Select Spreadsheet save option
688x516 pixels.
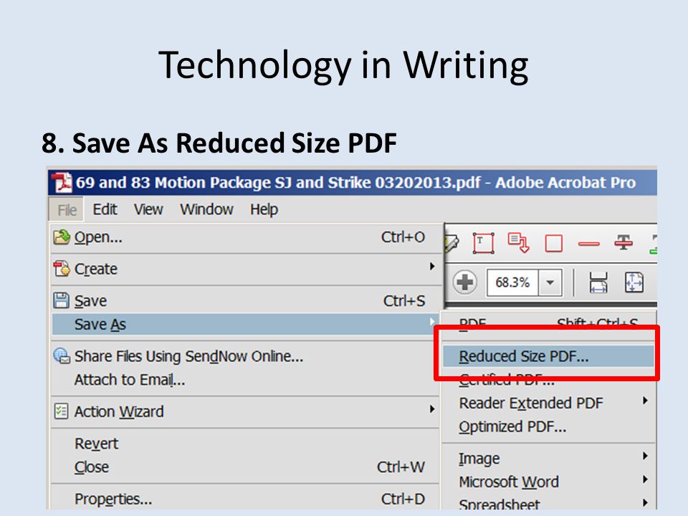[548, 504]
